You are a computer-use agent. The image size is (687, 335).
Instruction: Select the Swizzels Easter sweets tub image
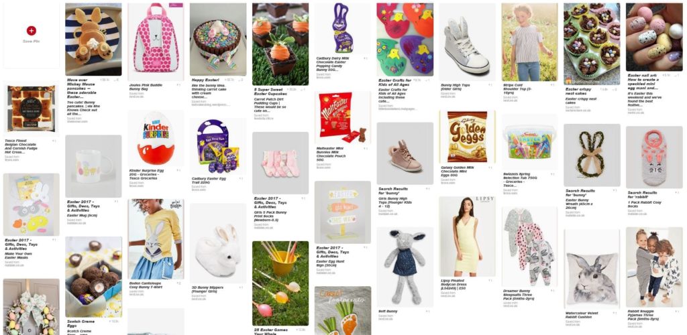pyautogui.click(x=529, y=142)
